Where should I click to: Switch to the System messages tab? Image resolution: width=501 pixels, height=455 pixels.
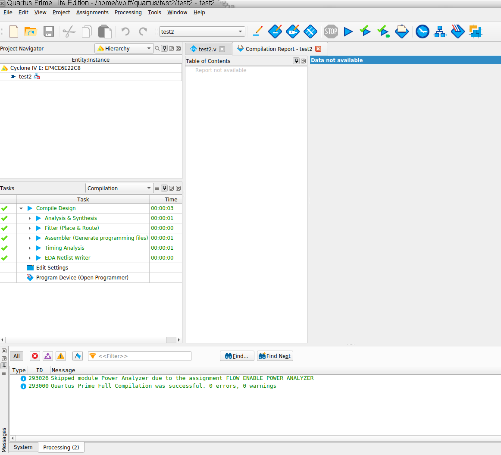[x=23, y=447]
